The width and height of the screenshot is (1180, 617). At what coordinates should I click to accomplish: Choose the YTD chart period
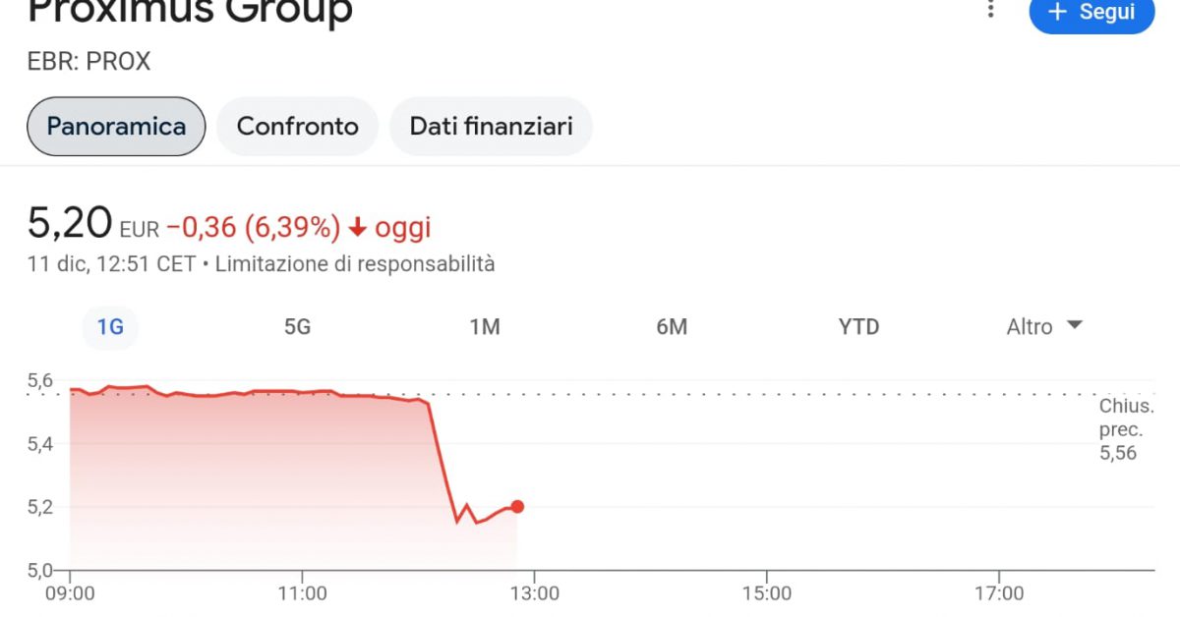(858, 327)
